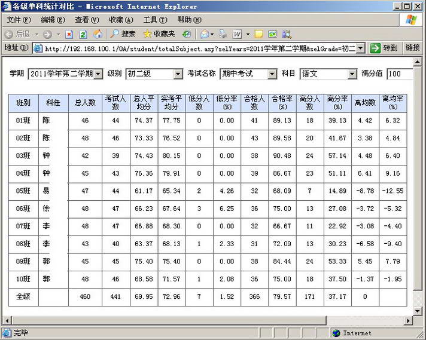Click the vertical scrollbar thumb
Screen dimensions: 426x340
[x=417, y=179]
